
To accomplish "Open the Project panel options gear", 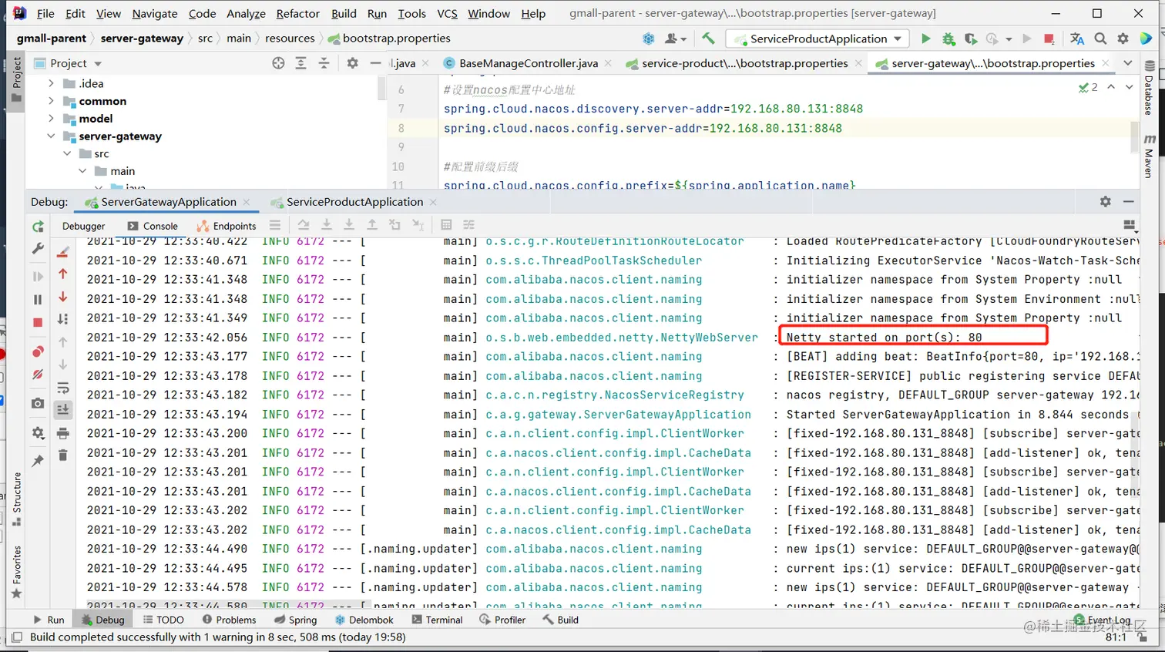I will click(352, 63).
